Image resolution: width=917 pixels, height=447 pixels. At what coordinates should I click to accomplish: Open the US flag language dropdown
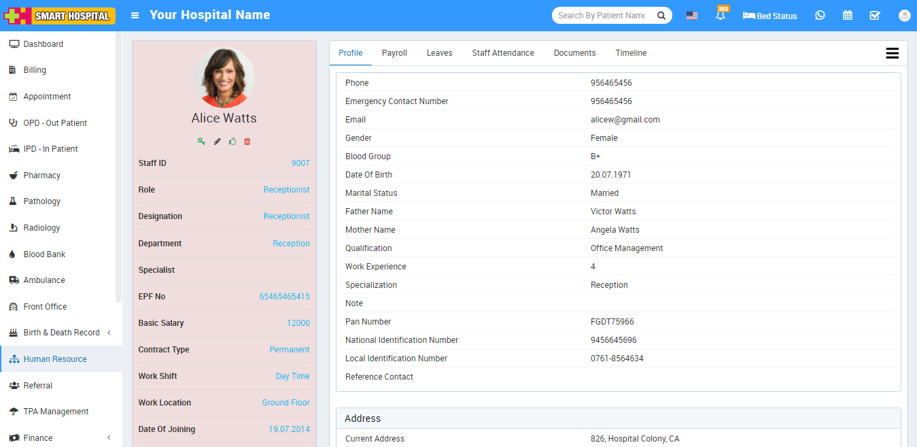pos(692,16)
